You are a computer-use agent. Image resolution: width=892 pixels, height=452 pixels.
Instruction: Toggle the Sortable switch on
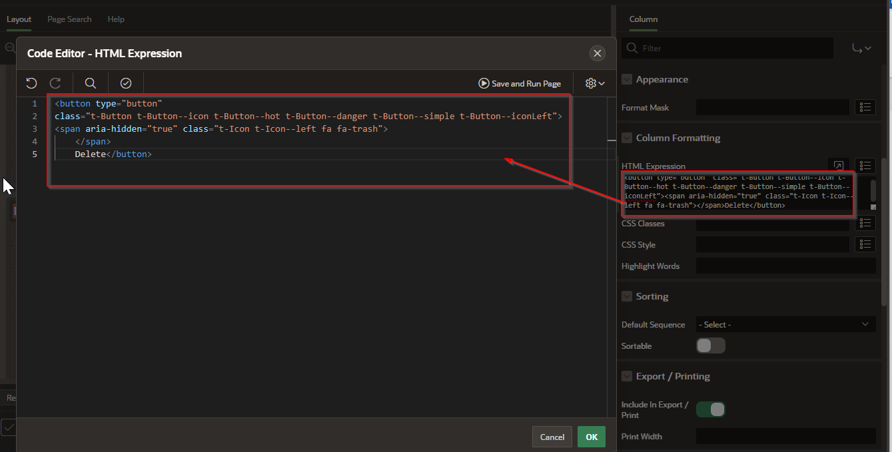pos(711,345)
